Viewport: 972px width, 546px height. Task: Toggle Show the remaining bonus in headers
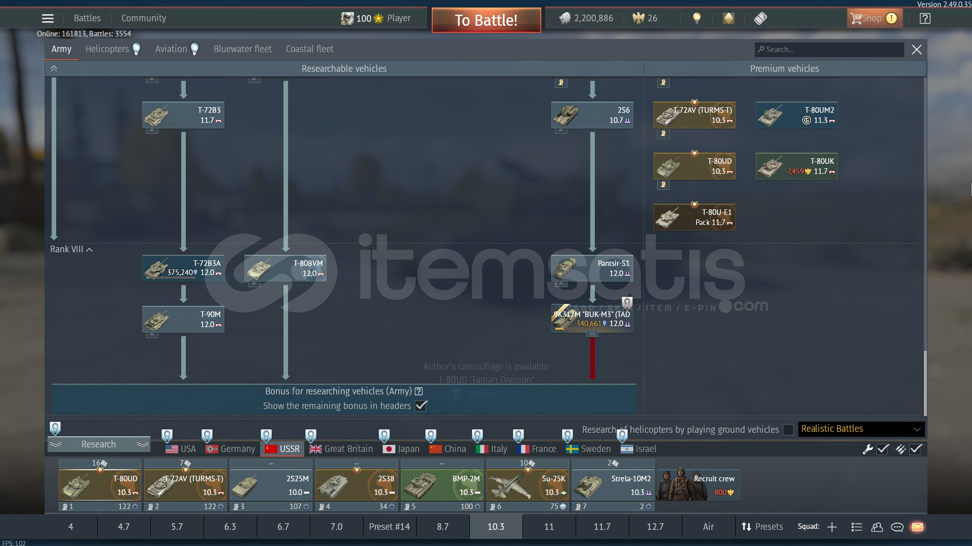point(421,405)
